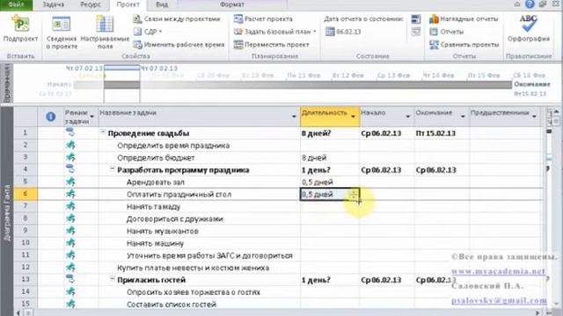This screenshot has width=563, height=316.
Task: Collapse the Пригласить гостей group
Action: point(112,279)
